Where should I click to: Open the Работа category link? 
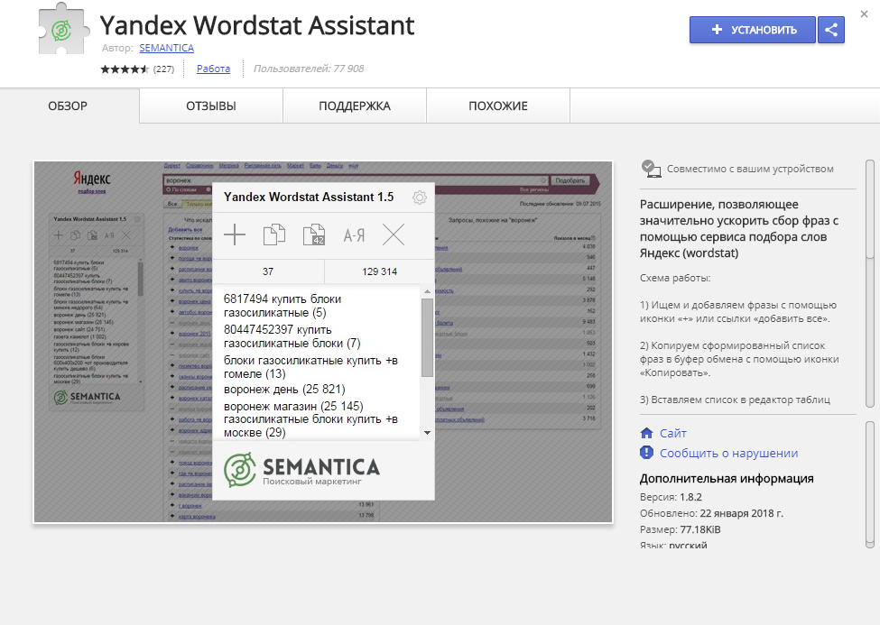coord(213,69)
